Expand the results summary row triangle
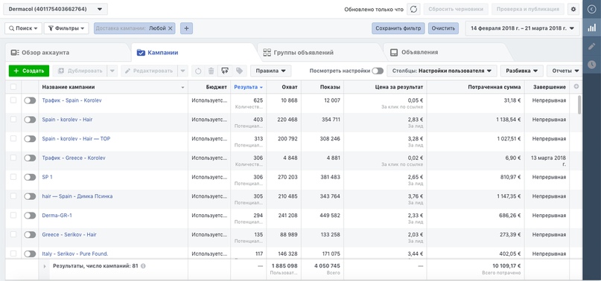Viewport: 601px width, 281px height. (x=45, y=265)
